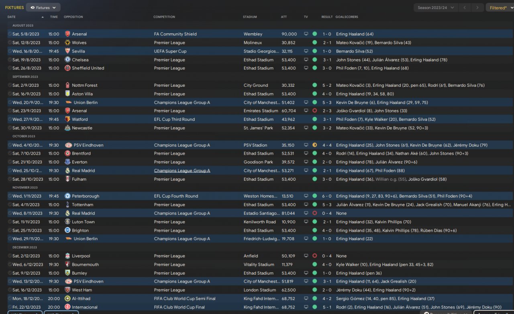
Task: Open the Wembley stadium link
Action: 253,34
